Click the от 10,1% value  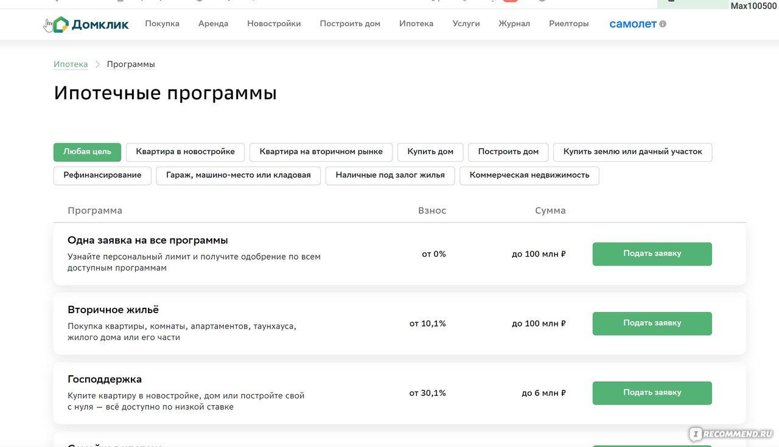tap(428, 324)
